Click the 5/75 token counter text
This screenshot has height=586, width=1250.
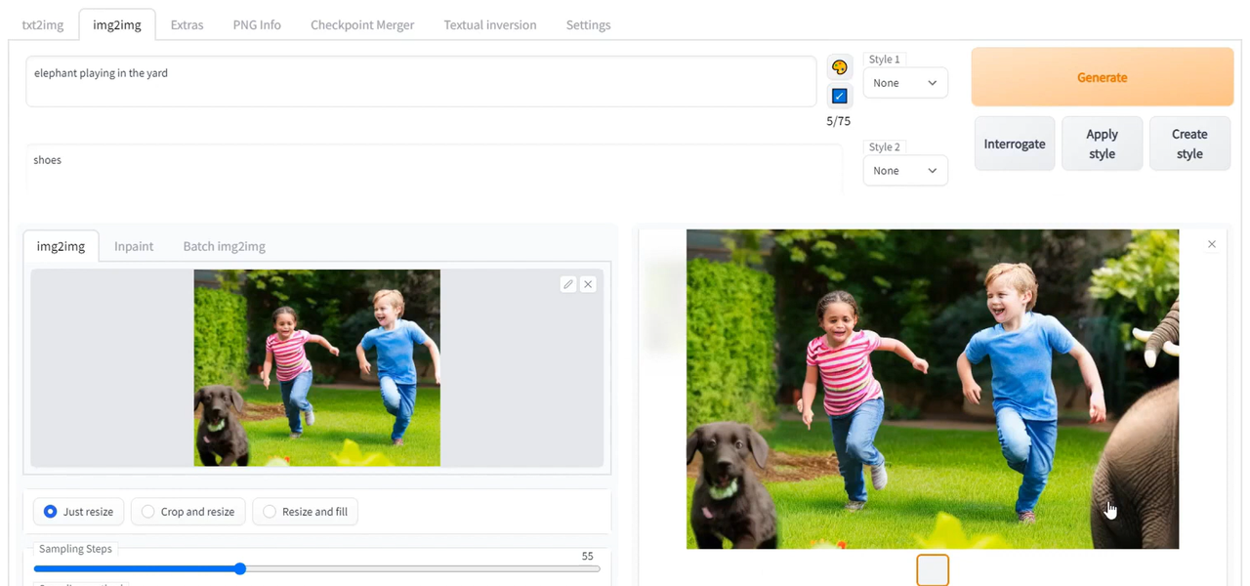point(838,121)
